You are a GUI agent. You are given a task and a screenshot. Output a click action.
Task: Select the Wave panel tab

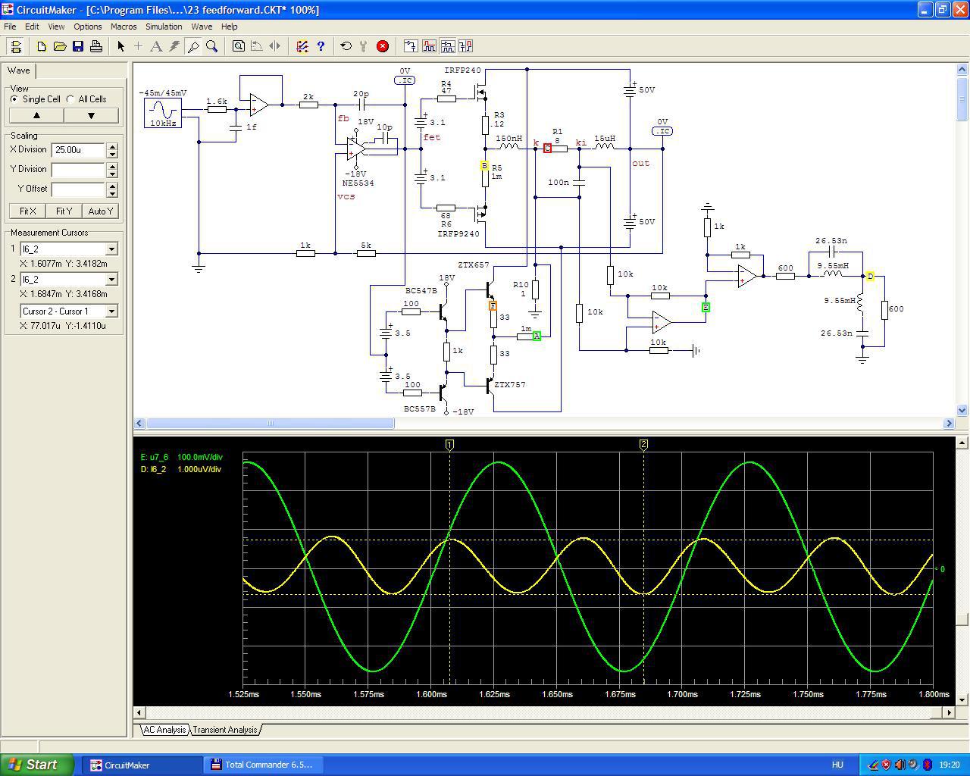[19, 70]
